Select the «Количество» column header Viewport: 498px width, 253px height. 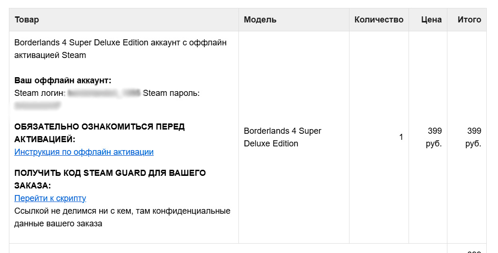[x=379, y=20]
